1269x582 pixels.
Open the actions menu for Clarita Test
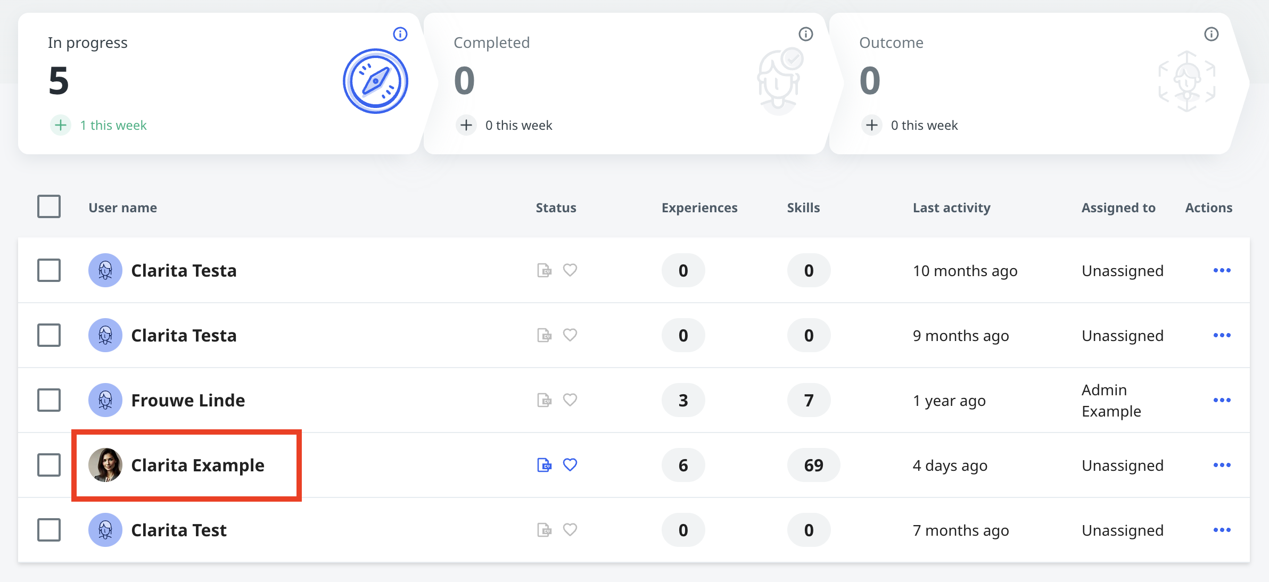click(x=1222, y=530)
